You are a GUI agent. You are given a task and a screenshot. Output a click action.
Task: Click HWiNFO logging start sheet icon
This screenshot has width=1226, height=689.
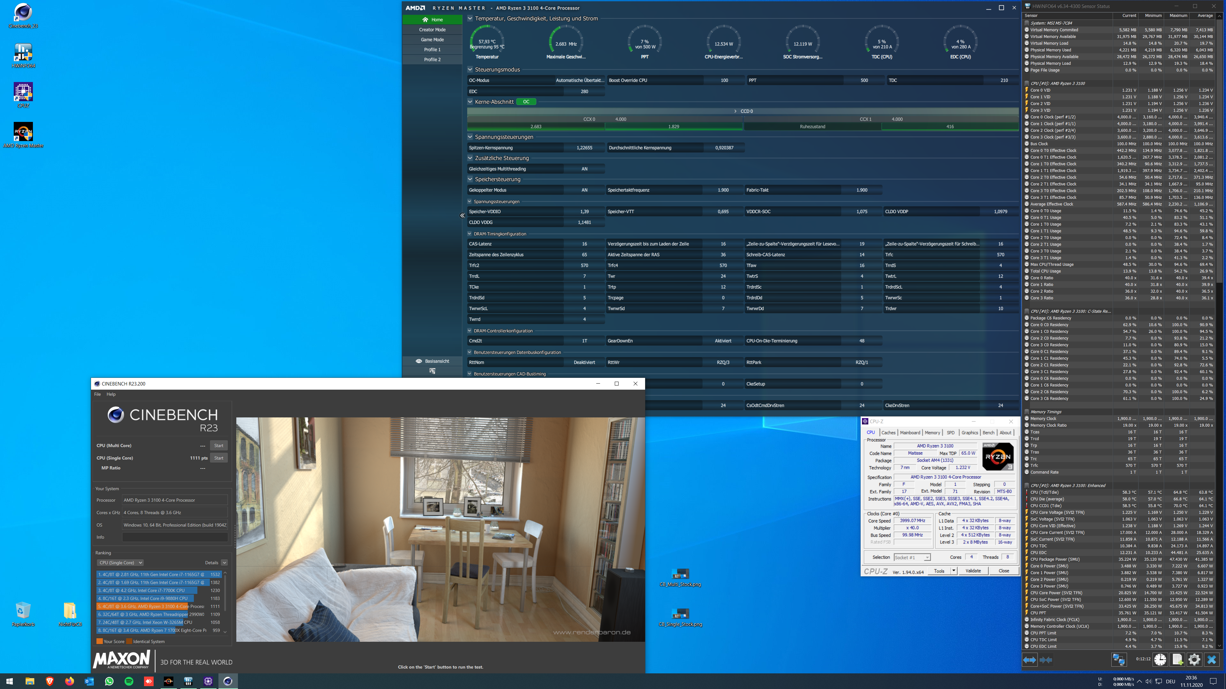(1177, 660)
